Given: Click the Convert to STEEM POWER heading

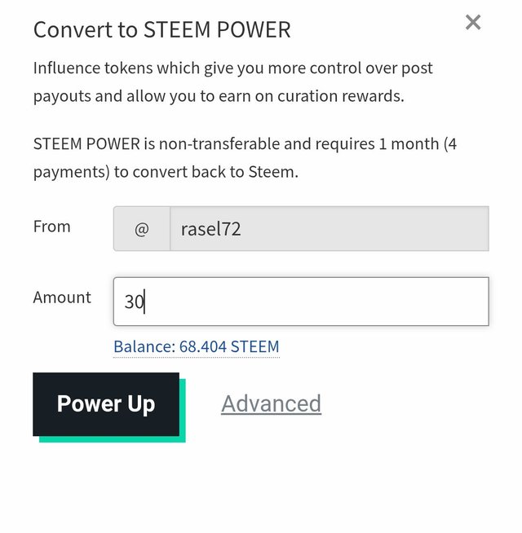Looking at the screenshot, I should (162, 29).
